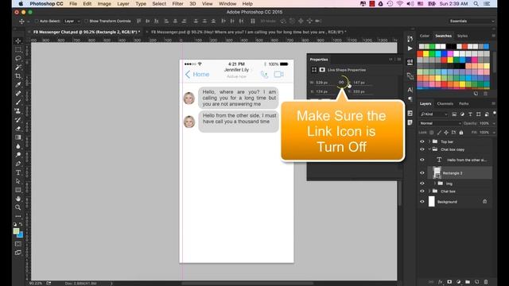Click the phone call icon in chat mockup

(265, 75)
